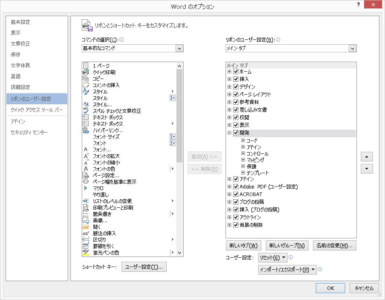
Task: Uncheck the ページ レイアウト checkbox
Action: 236,94
